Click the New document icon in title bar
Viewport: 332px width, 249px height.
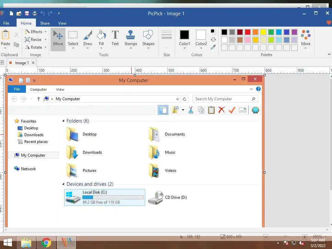pyautogui.click(x=11, y=13)
